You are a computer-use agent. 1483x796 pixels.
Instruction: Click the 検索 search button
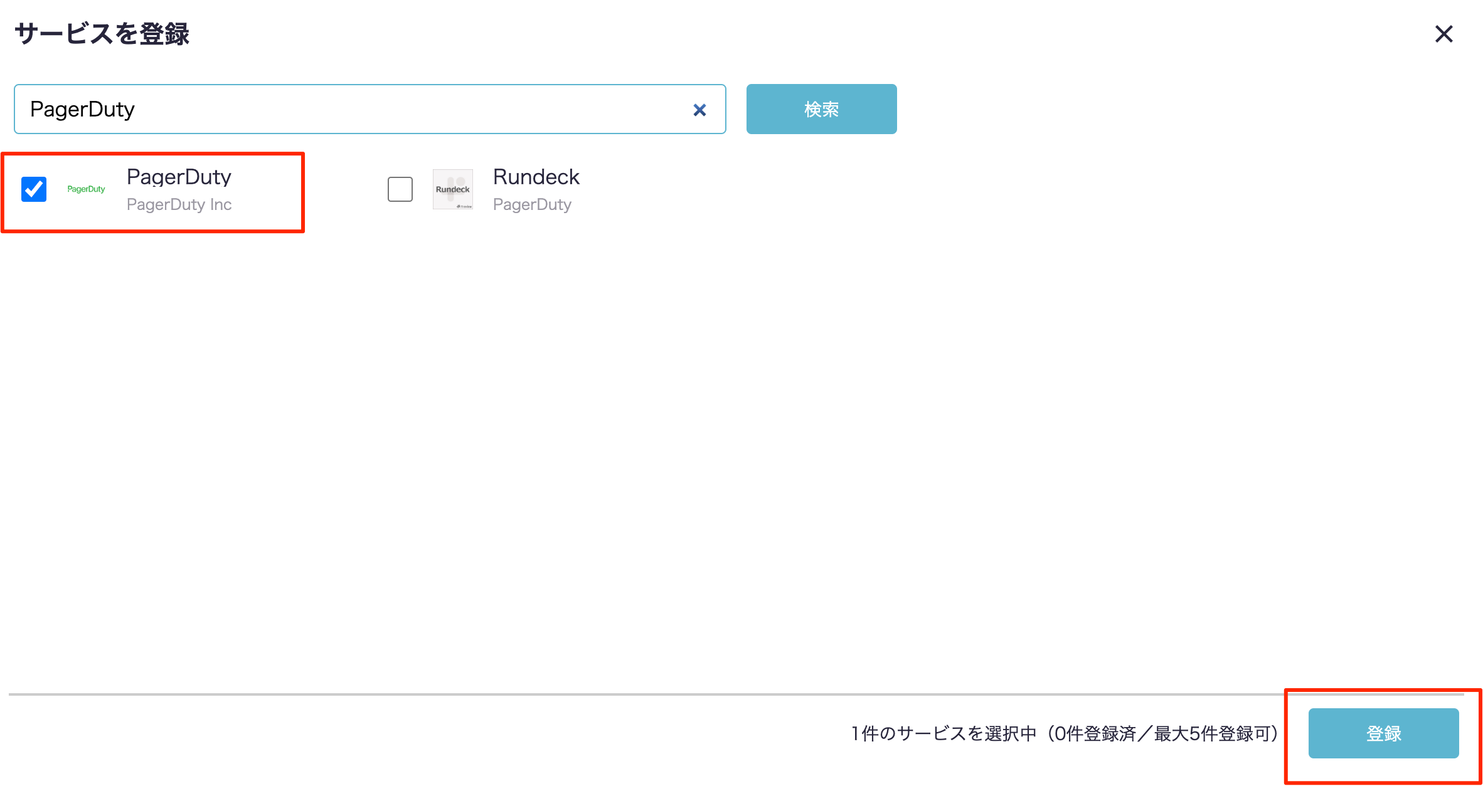point(821,109)
